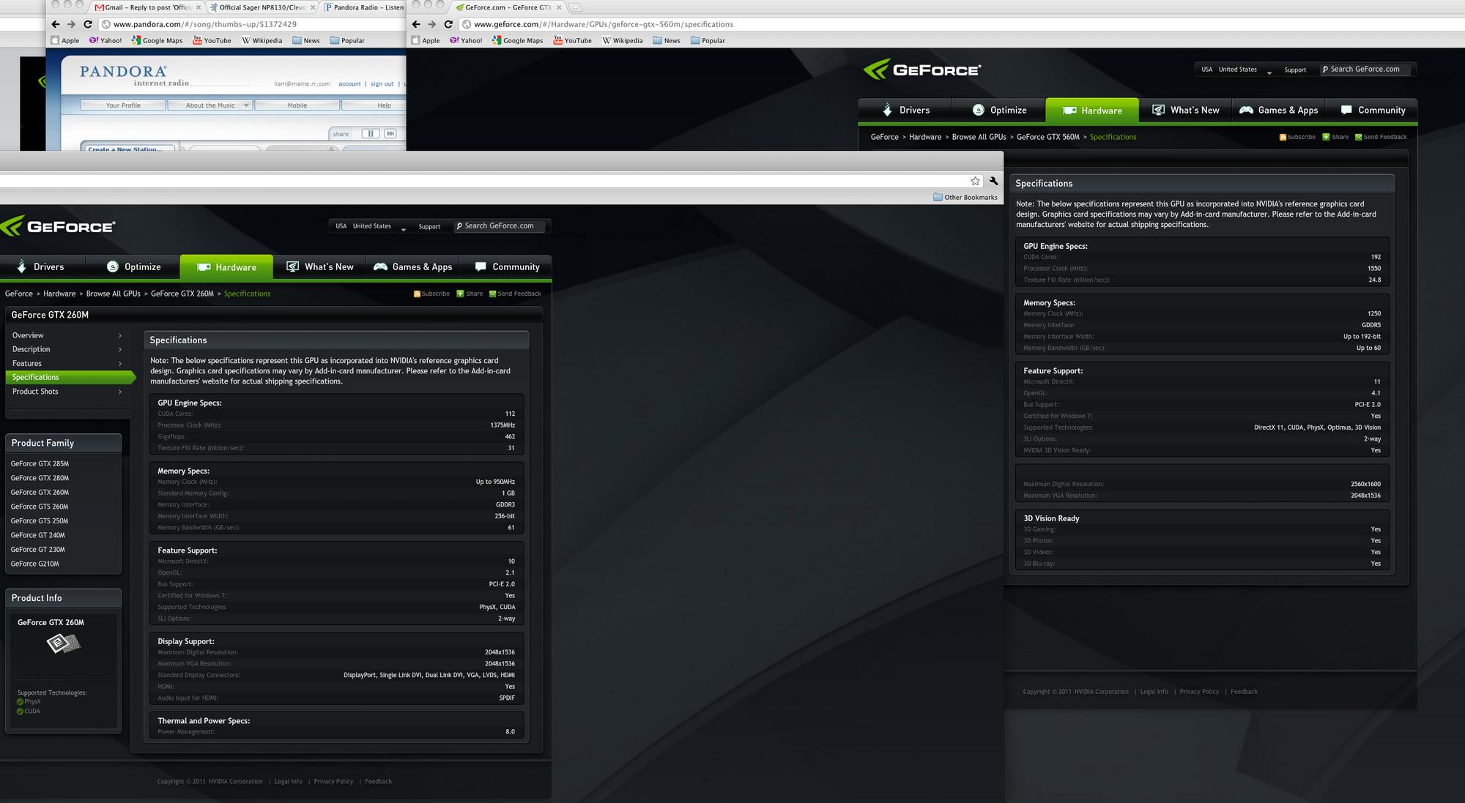Open the Community tab on the GTX 560M page

1372,110
